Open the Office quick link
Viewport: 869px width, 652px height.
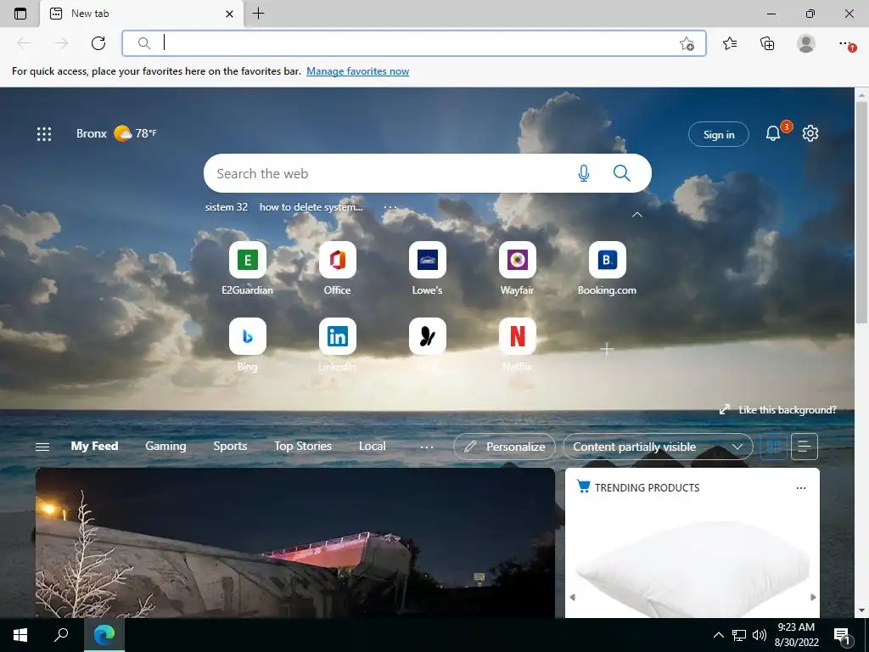tap(338, 268)
